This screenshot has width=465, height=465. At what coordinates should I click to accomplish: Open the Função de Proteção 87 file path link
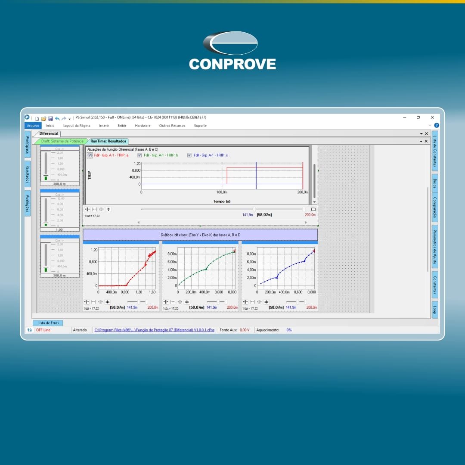(154, 330)
